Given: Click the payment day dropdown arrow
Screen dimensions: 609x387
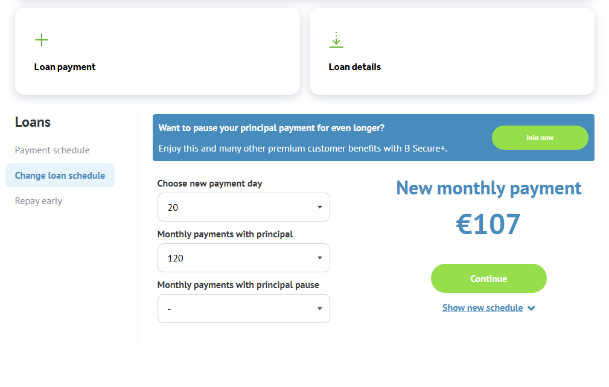Looking at the screenshot, I should 319,207.
